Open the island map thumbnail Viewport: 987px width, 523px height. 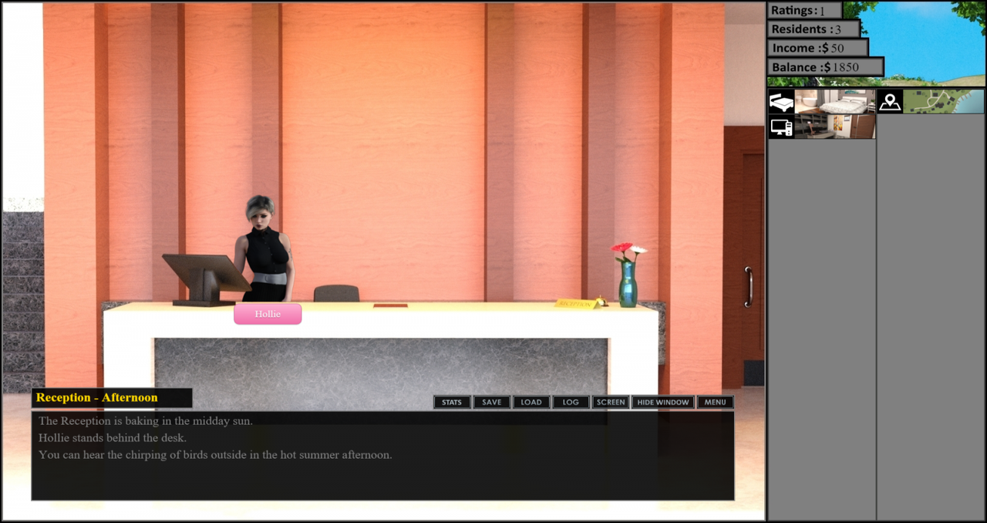[x=944, y=102]
